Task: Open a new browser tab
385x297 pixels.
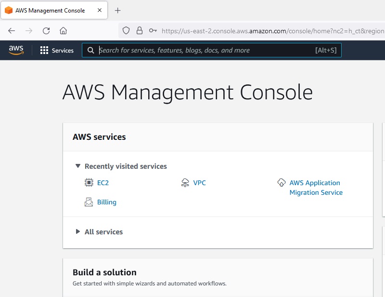Action: [118, 10]
